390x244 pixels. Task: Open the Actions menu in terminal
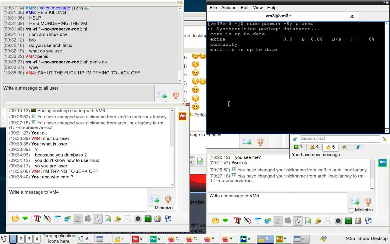click(229, 8)
